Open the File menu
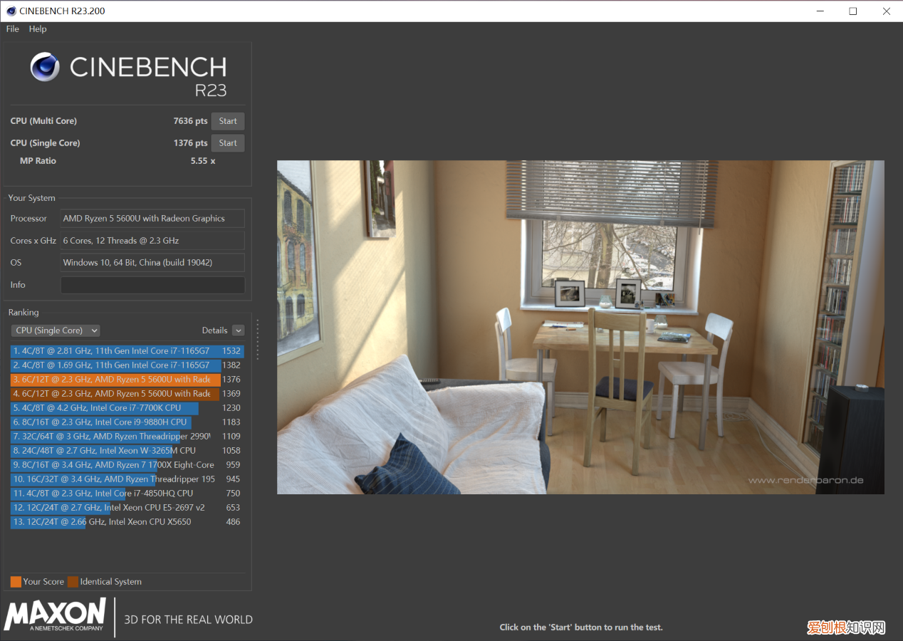Image resolution: width=903 pixels, height=641 pixels. click(x=13, y=29)
